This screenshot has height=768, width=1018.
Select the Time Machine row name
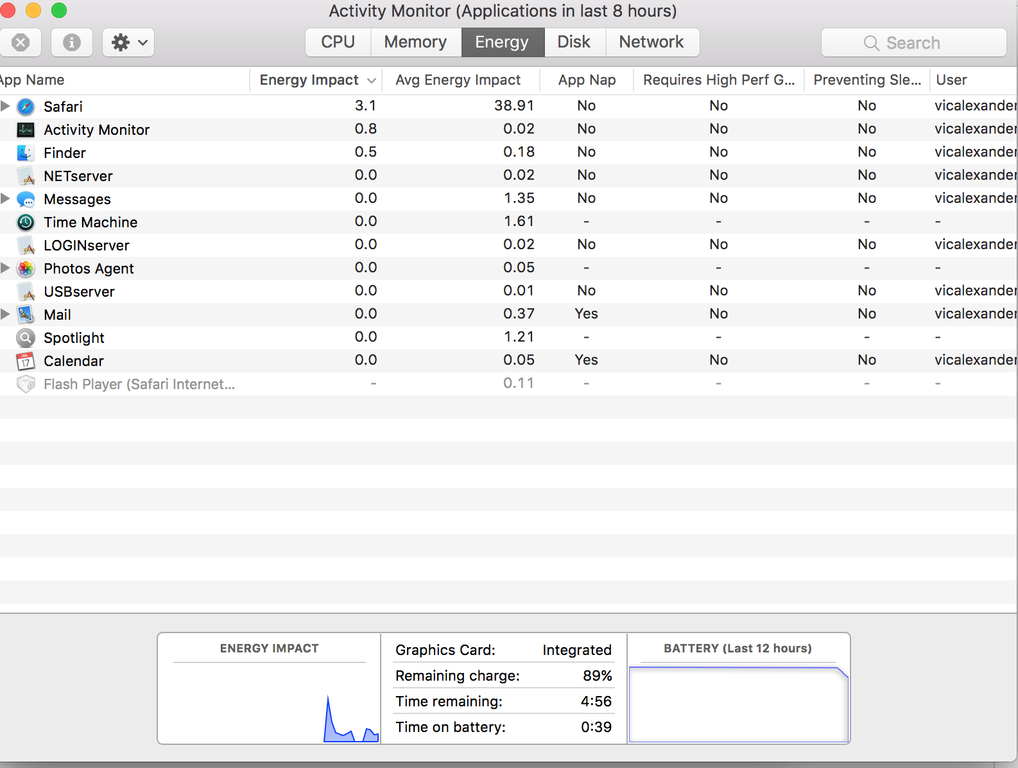click(x=91, y=222)
